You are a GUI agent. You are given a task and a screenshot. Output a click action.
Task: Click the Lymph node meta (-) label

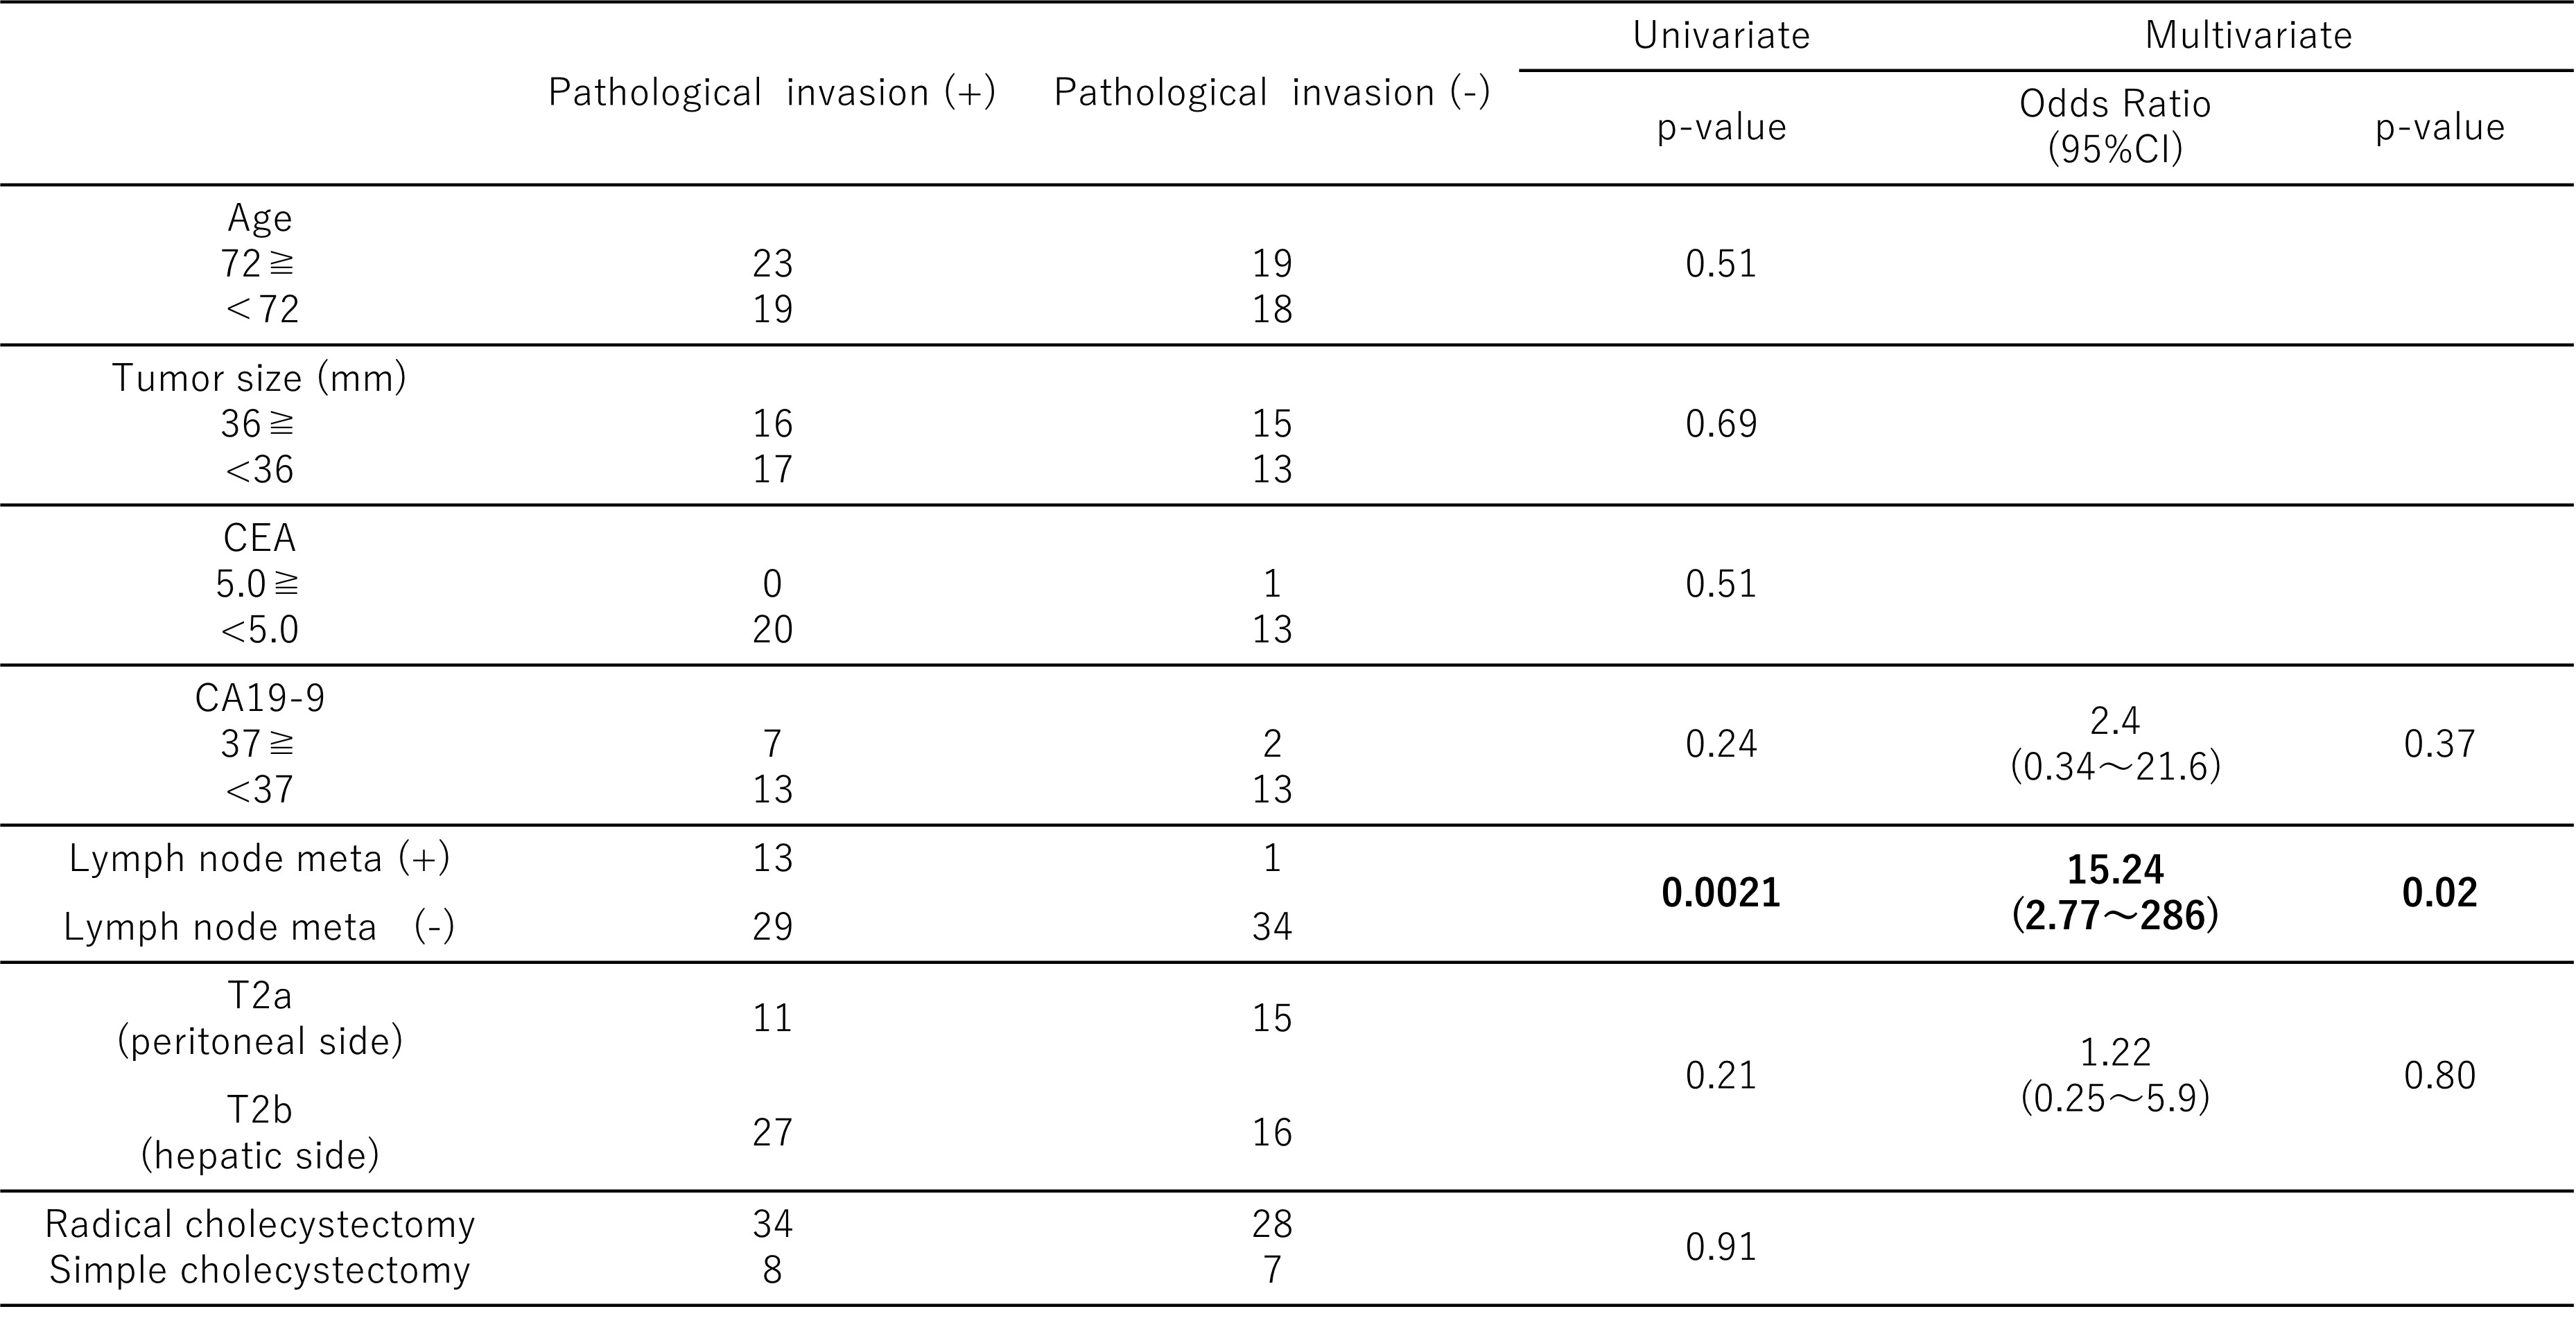259,927
